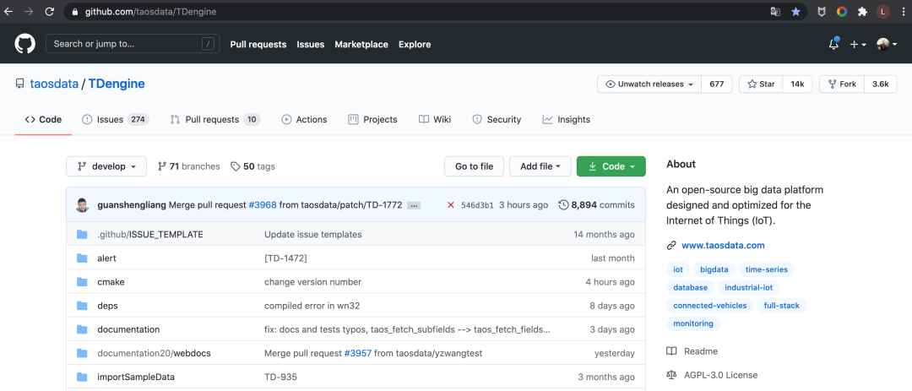Open Issues in top navigation
Screen dimensions: 912x391
pyautogui.click(x=311, y=44)
